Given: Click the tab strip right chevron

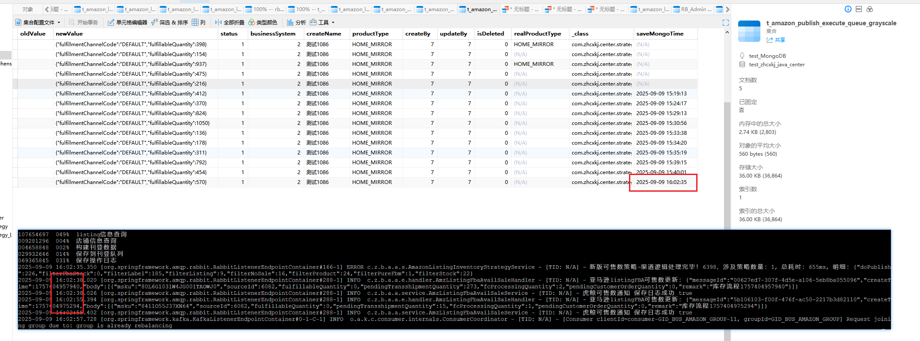Looking at the screenshot, I should pyautogui.click(x=727, y=9).
